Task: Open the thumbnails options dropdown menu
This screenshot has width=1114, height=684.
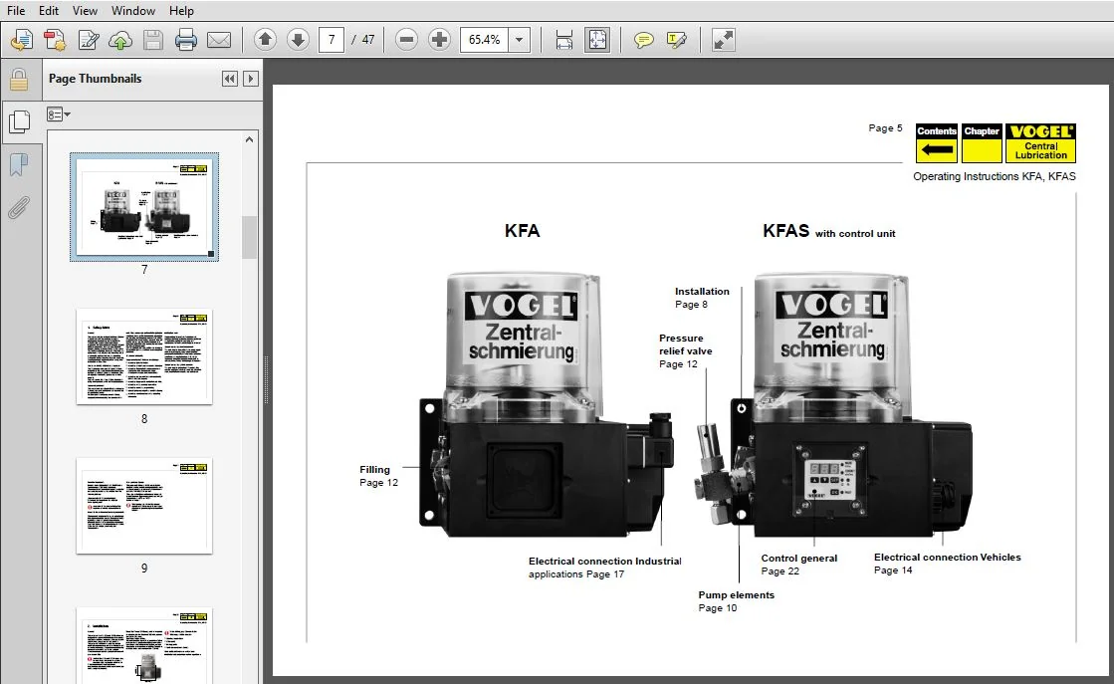Action: tap(59, 114)
